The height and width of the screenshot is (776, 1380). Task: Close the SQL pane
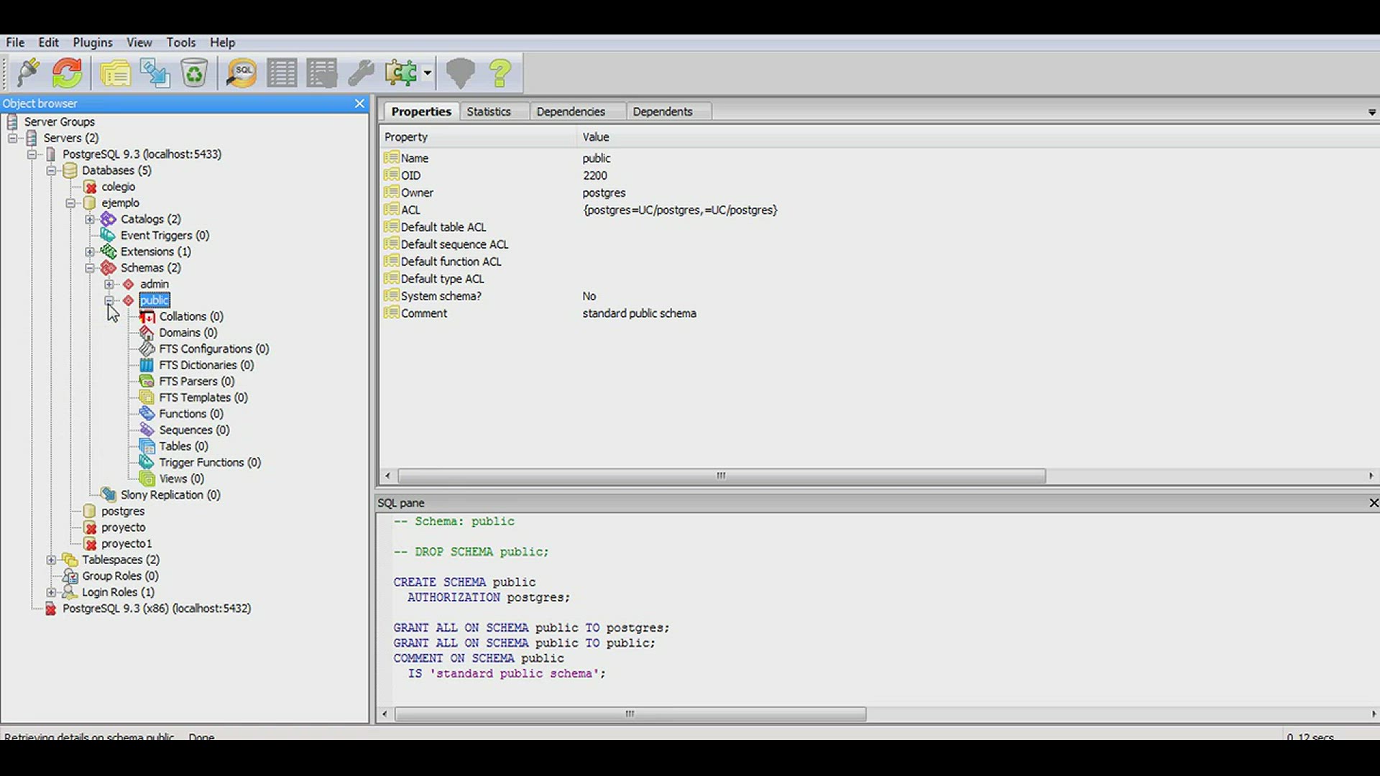[x=1374, y=503]
